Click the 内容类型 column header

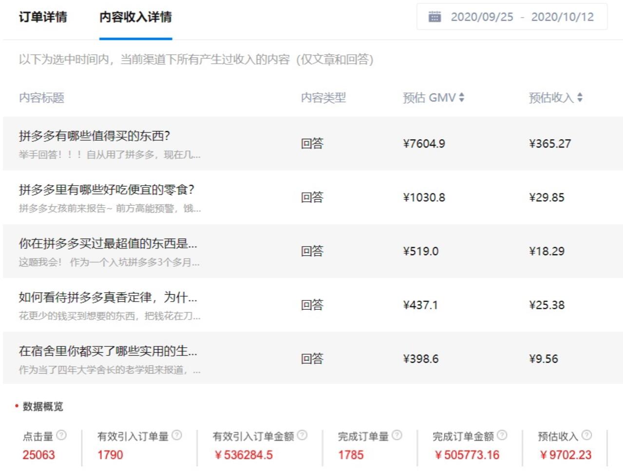(323, 98)
